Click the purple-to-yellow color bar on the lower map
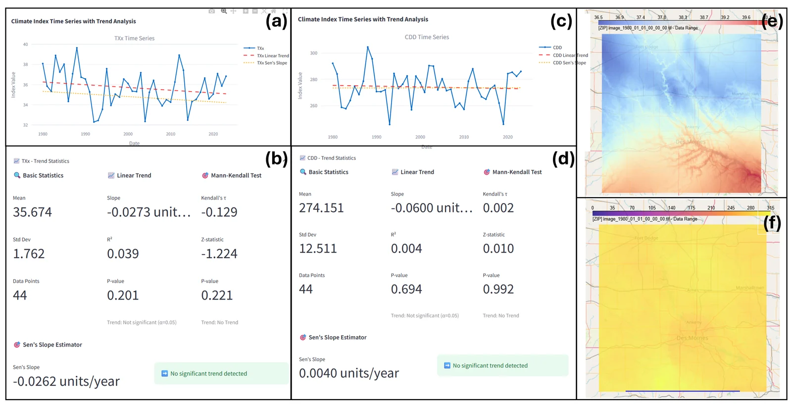The height and width of the screenshot is (408, 792). click(683, 214)
